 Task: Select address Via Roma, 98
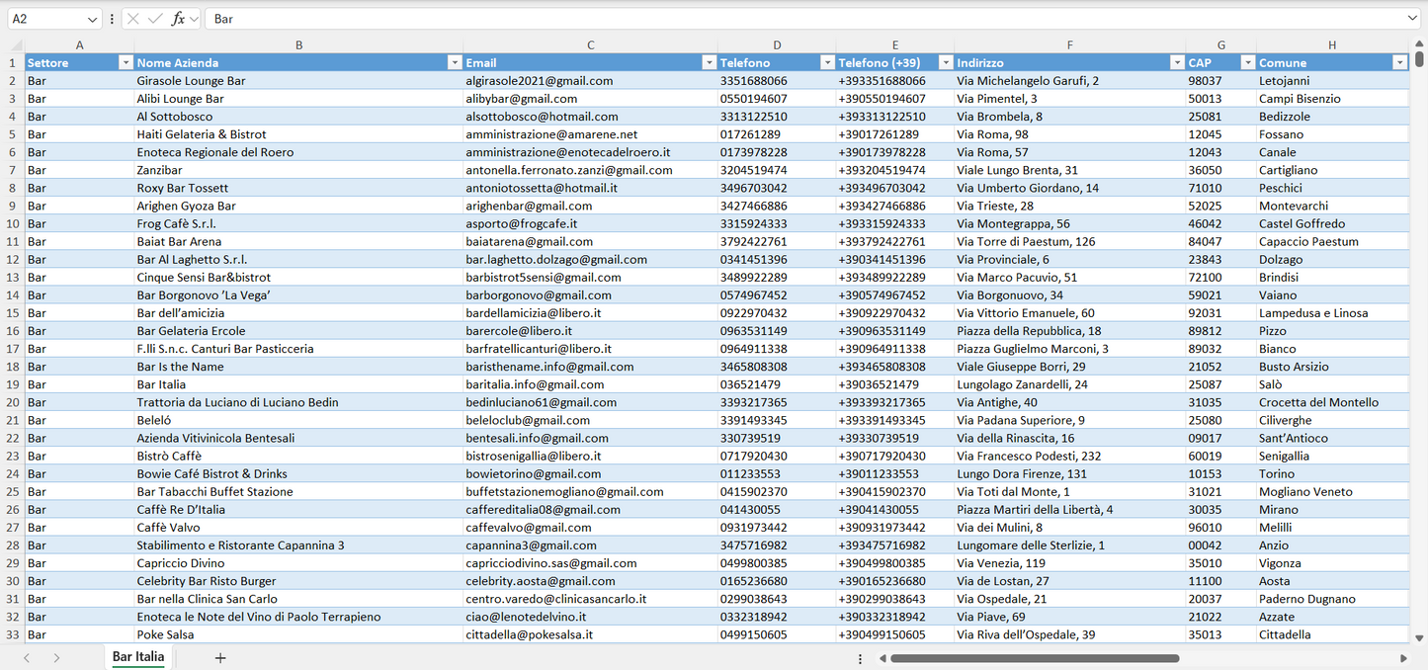click(1070, 134)
